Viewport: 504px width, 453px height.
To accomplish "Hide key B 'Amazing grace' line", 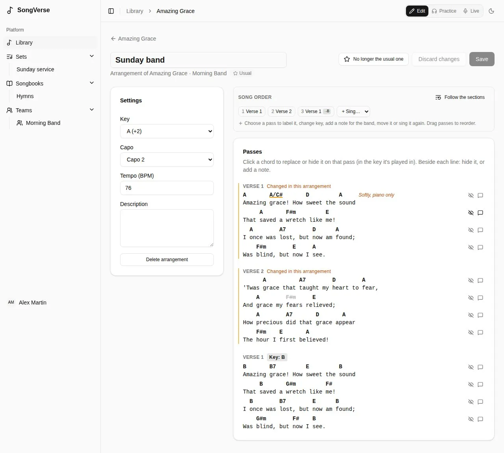I will coord(471,367).
